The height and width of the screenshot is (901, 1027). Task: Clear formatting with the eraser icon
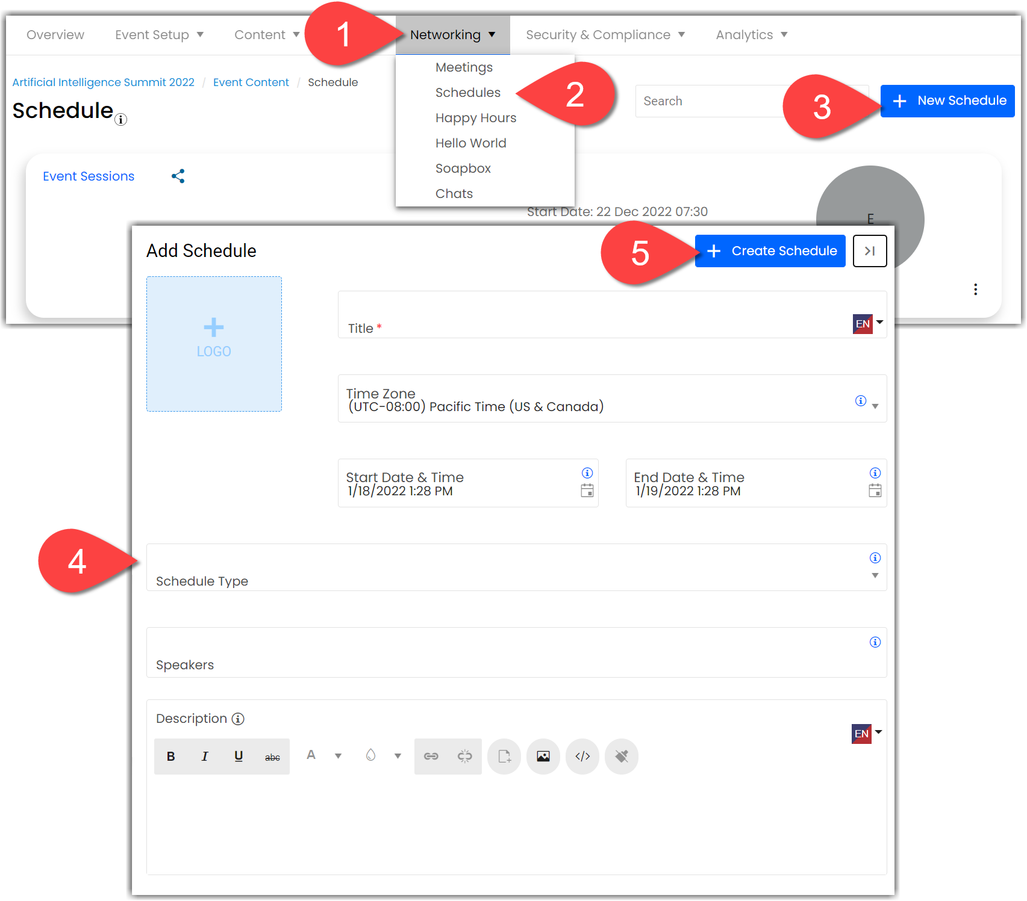[x=622, y=757]
